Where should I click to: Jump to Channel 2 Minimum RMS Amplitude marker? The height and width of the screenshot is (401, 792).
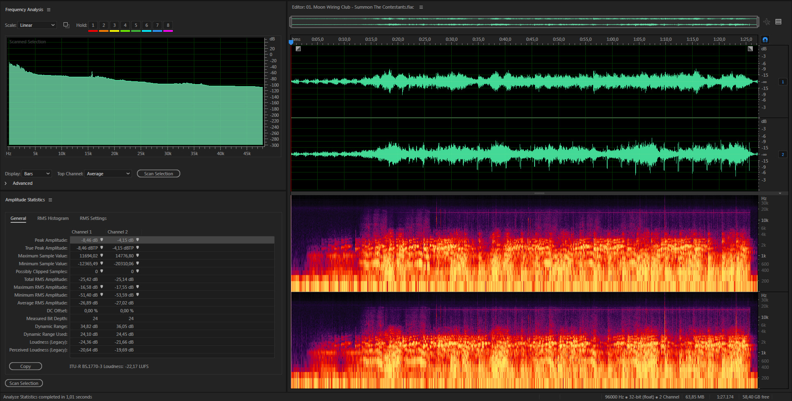[138, 295]
